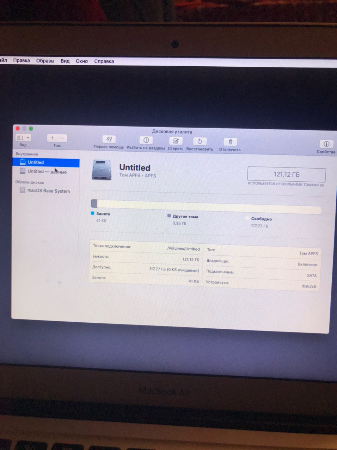Click the 121,12 ГБ capacity box

(x=287, y=174)
